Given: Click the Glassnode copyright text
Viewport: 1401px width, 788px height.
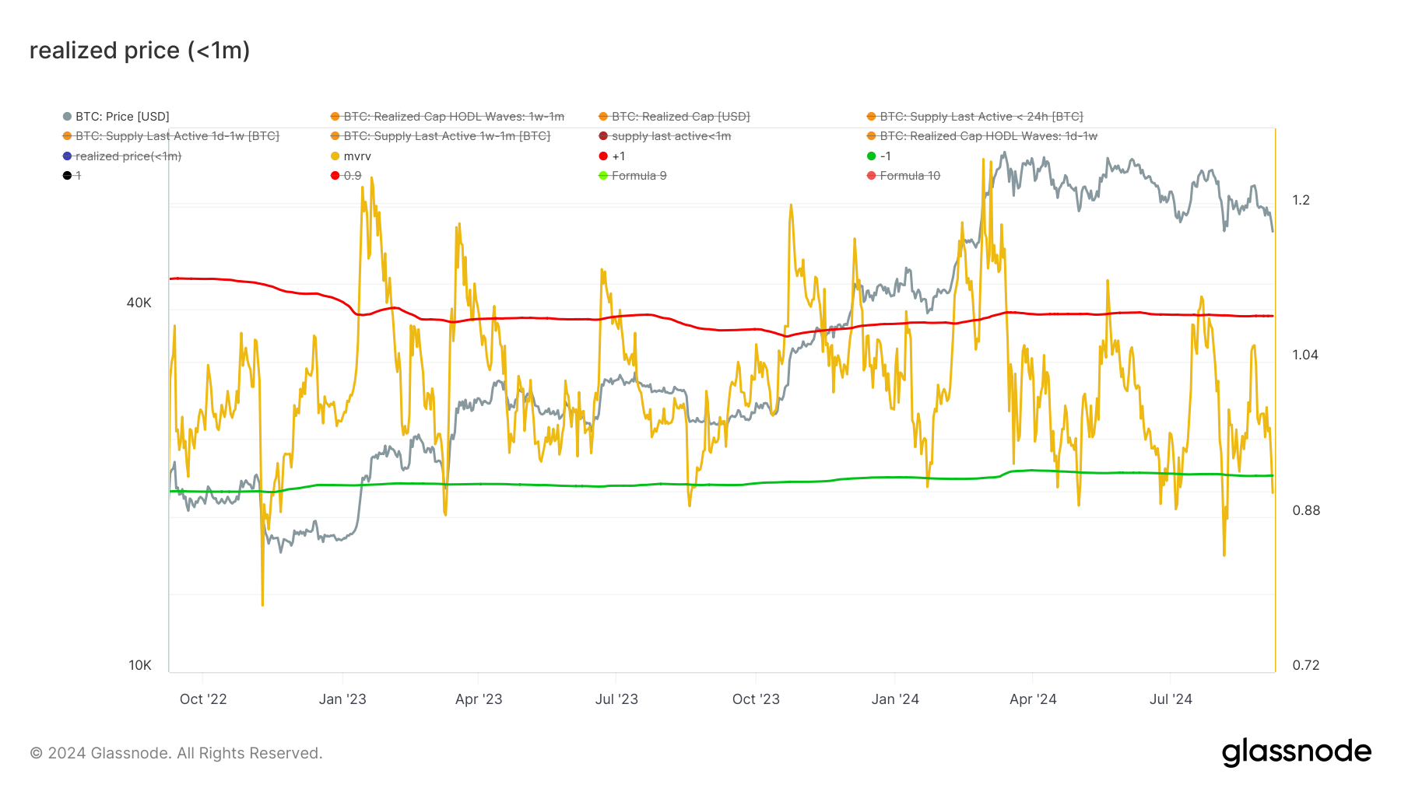Looking at the screenshot, I should pyautogui.click(x=176, y=753).
